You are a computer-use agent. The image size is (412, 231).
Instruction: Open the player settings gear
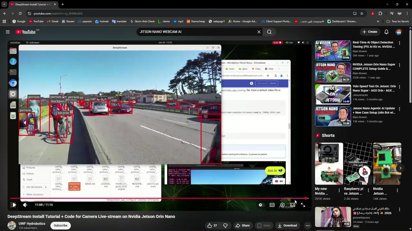tap(282, 205)
